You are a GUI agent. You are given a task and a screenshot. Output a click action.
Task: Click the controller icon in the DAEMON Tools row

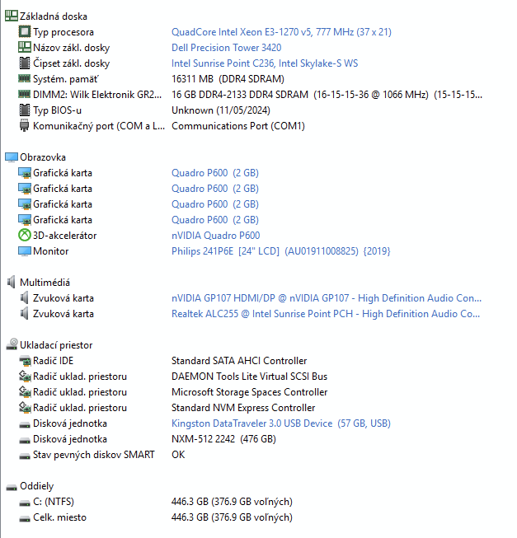tap(25, 376)
